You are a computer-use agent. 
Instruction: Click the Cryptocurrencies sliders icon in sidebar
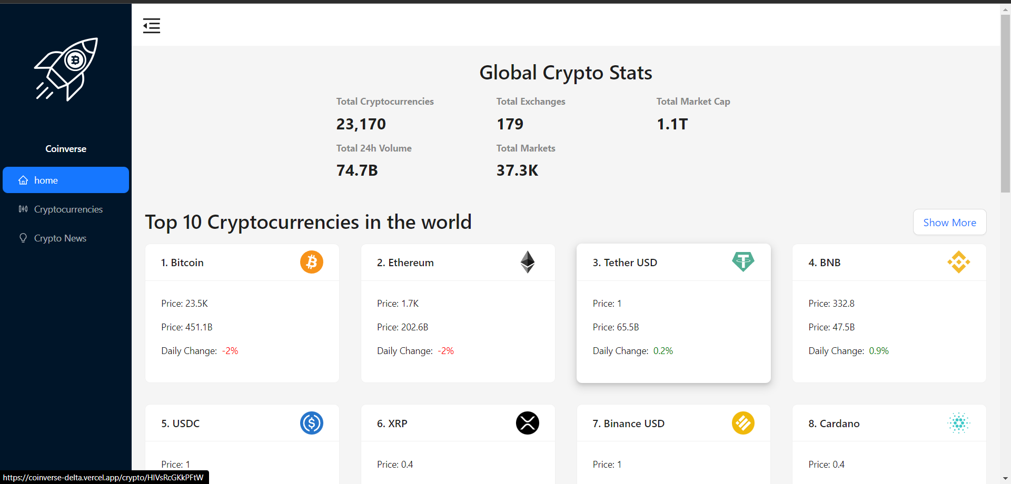point(23,209)
